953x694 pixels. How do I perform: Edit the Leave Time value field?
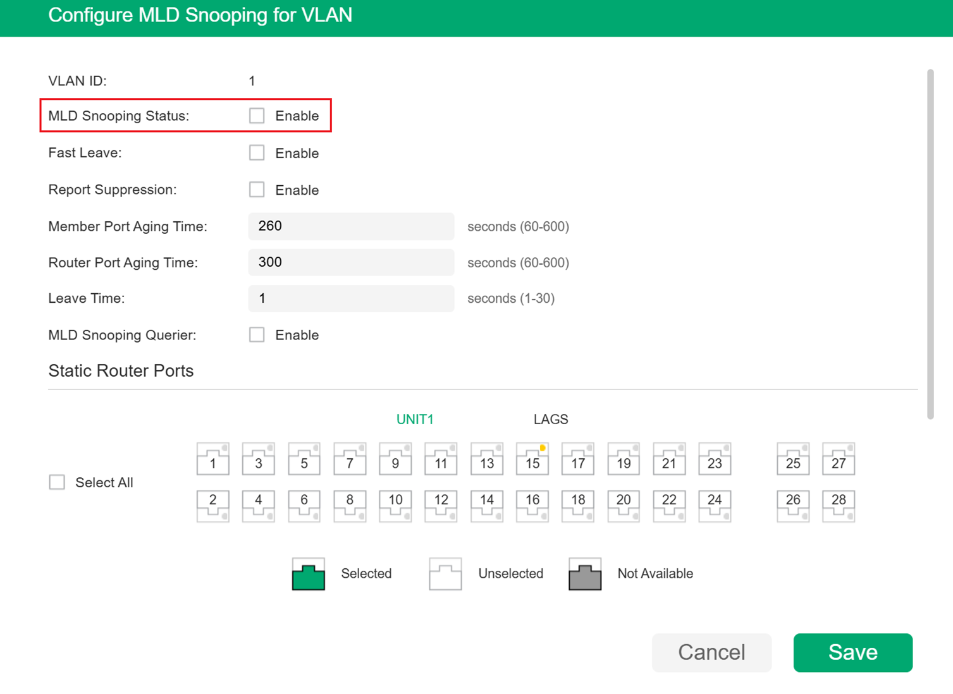coord(350,298)
